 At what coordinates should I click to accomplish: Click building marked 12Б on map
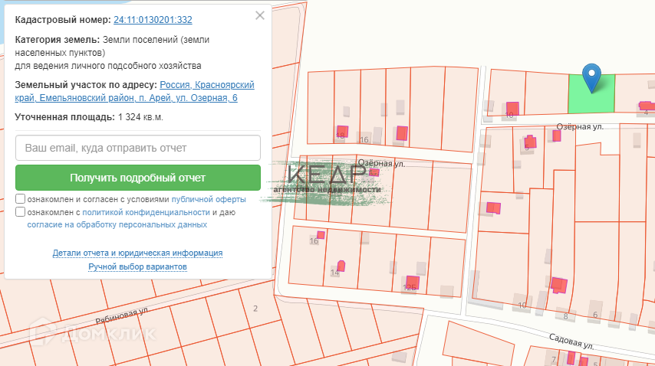click(x=413, y=283)
